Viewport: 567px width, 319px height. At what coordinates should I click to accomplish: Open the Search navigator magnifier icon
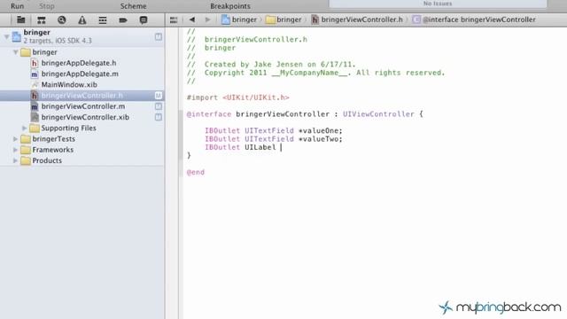point(62,19)
